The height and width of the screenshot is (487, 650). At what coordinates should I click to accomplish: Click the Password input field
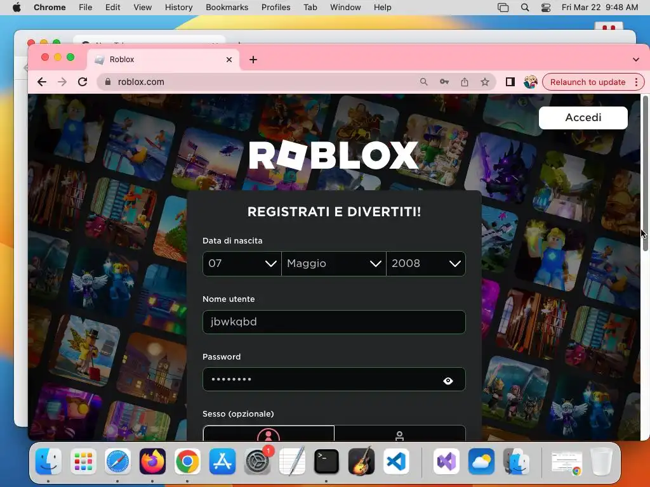tap(334, 379)
